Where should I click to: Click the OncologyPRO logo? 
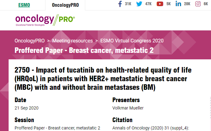tap(45, 20)
